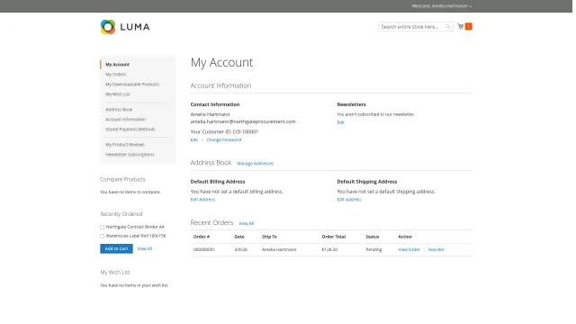This screenshot has width=576, height=324.
Task: Edit Address for Default Billing Address
Action: (x=202, y=200)
